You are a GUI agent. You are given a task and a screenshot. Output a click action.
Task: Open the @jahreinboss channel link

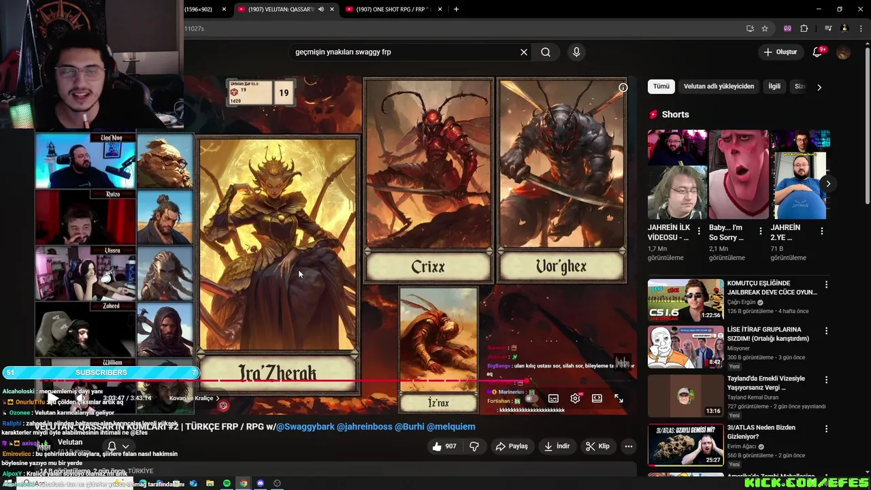tap(365, 427)
